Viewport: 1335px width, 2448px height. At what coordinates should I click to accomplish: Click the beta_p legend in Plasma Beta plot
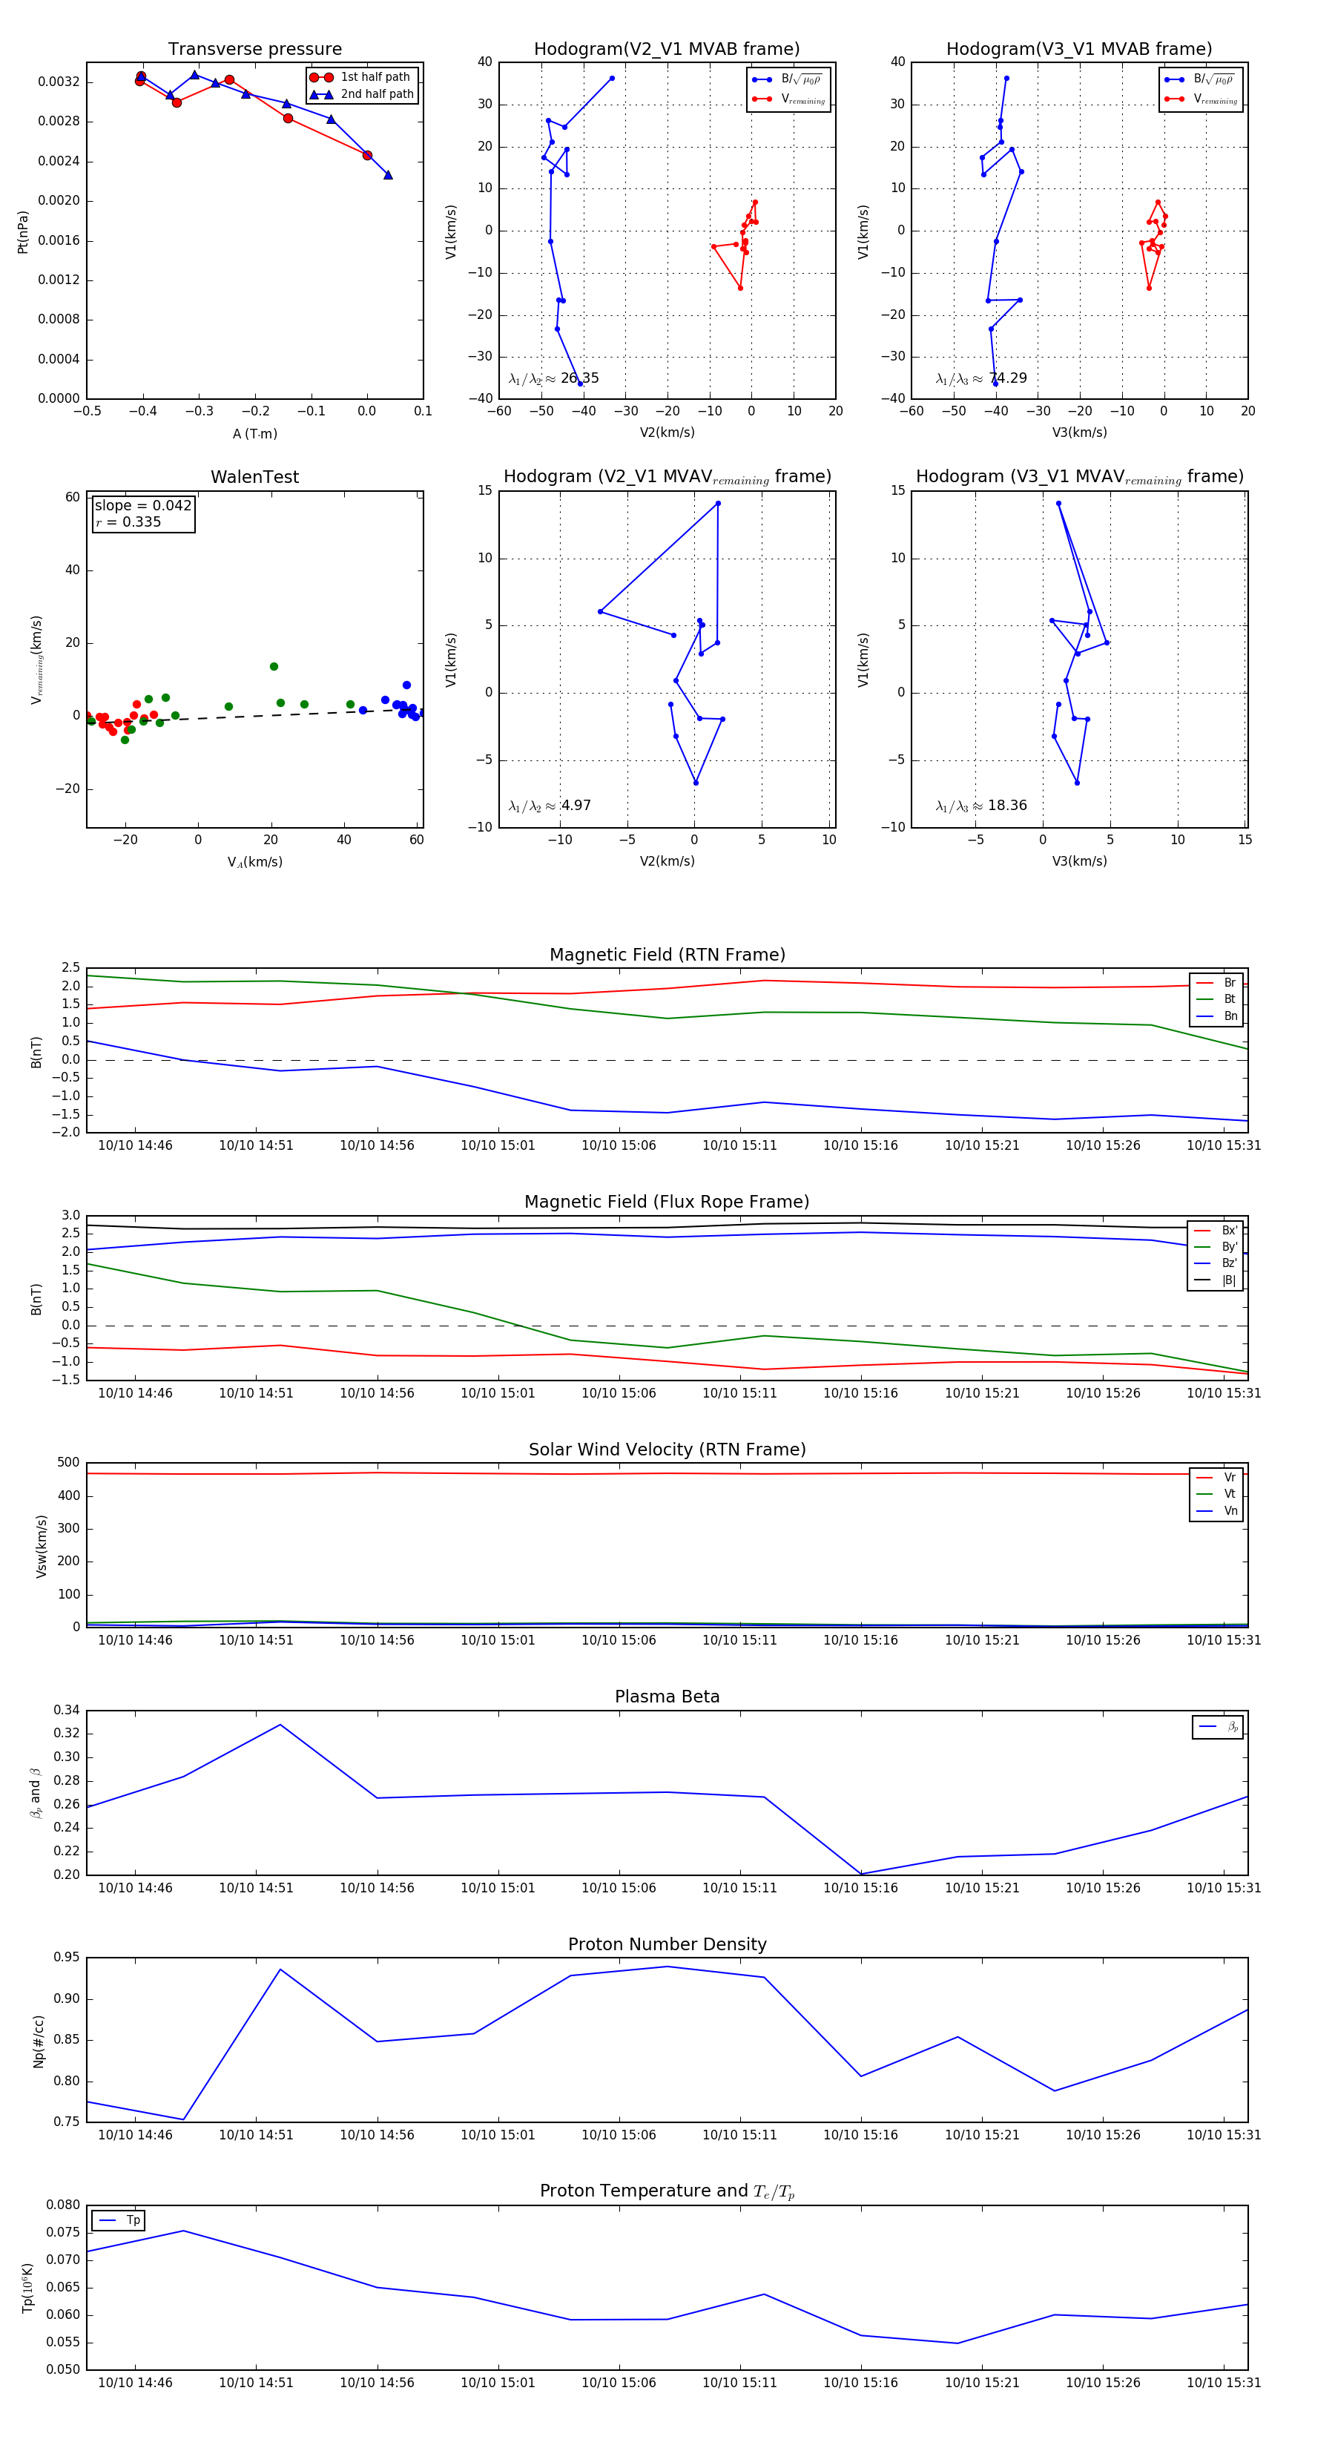[1218, 1727]
